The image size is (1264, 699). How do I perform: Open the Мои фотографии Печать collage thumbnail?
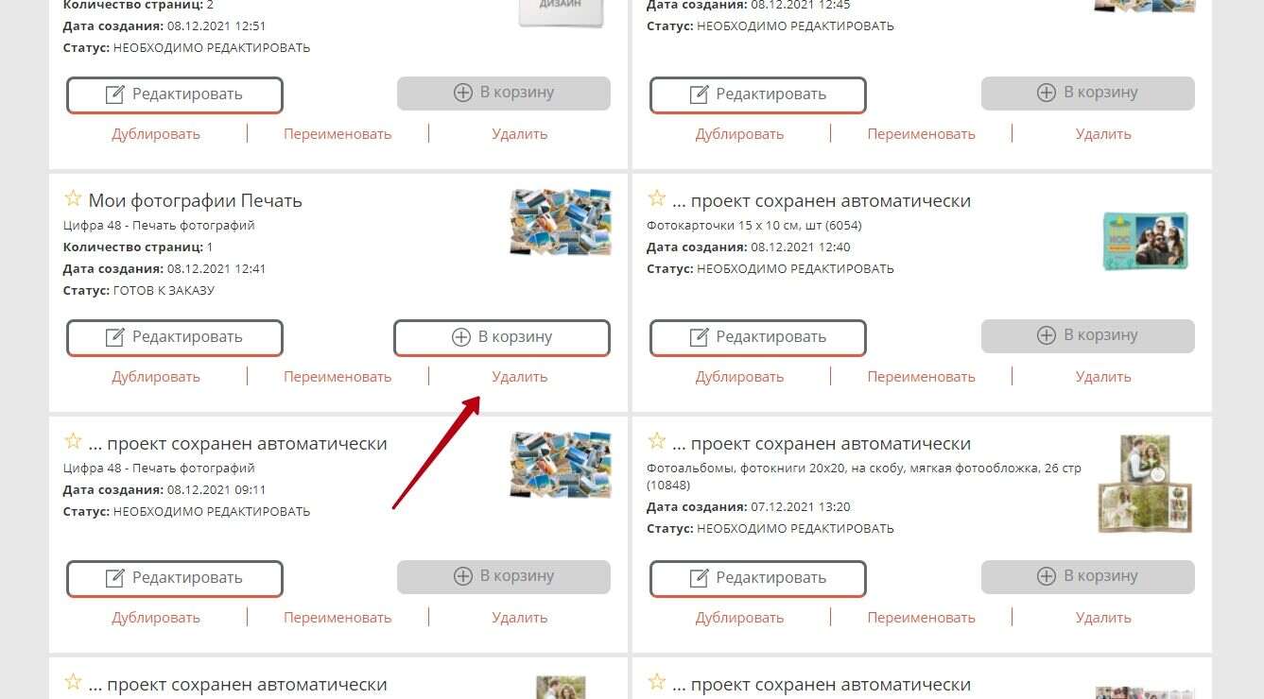click(x=561, y=222)
